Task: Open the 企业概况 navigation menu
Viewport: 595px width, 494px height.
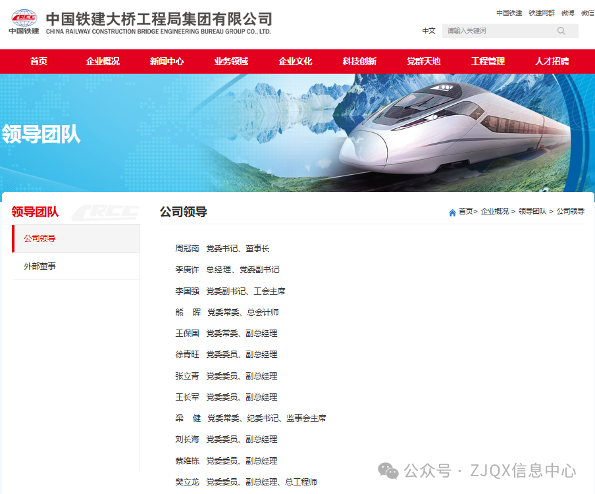Action: pos(103,62)
